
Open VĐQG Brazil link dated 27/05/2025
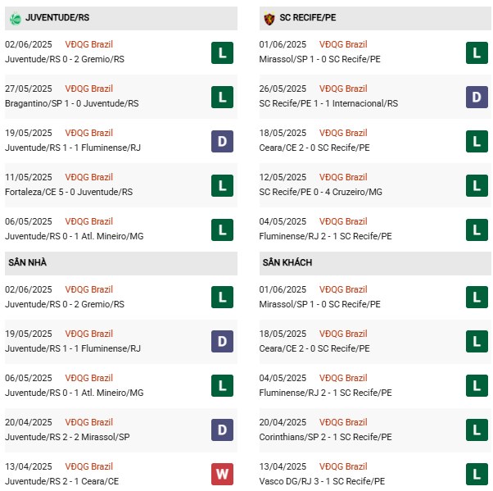[90, 89]
